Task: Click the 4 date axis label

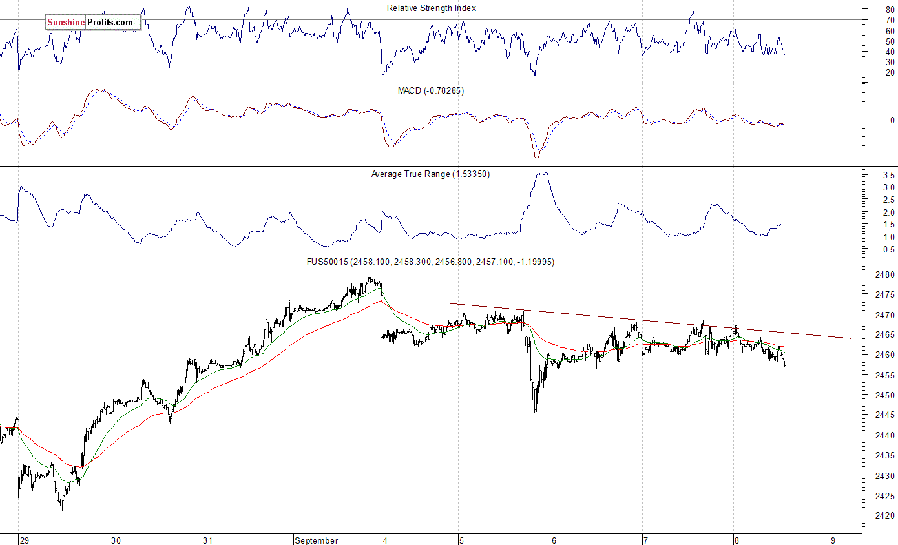Action: point(385,540)
